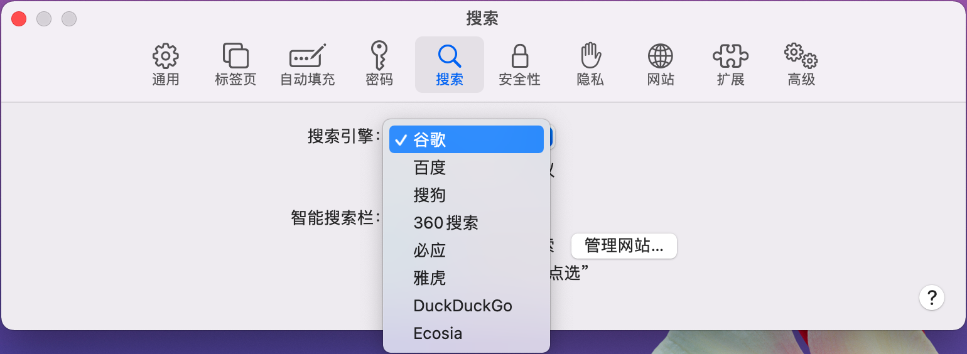Open help with the question mark button
The width and height of the screenshot is (967, 354).
tap(932, 297)
